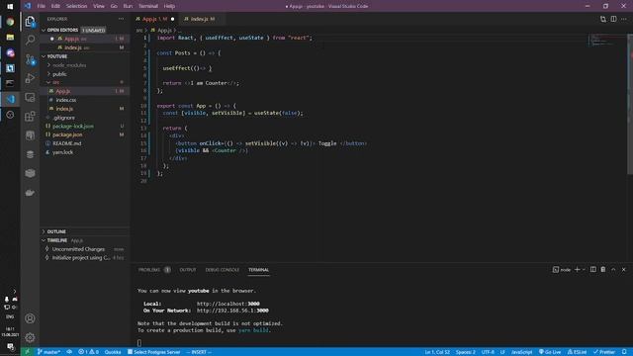Change LF end of line sequence

[x=502, y=352]
